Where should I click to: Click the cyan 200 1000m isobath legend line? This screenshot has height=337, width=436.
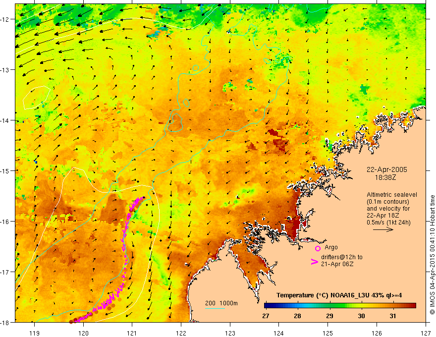pyautogui.click(x=215, y=308)
